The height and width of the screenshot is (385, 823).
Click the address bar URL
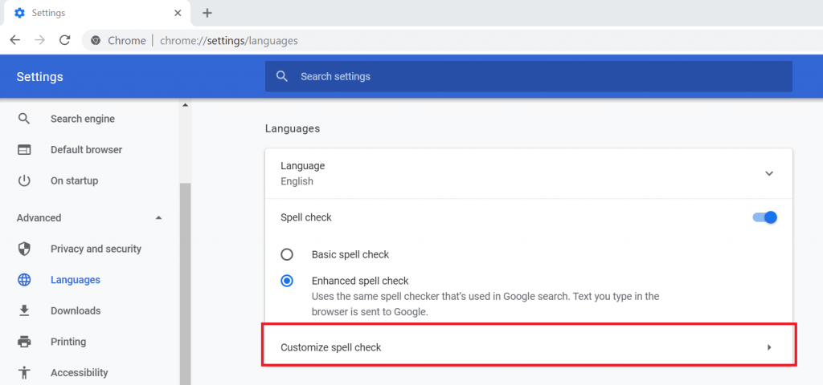(229, 40)
